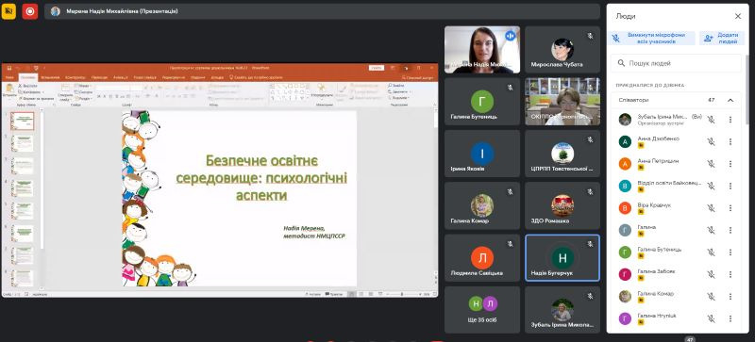Toggle microphone mute for Анна Петришин

tap(711, 164)
